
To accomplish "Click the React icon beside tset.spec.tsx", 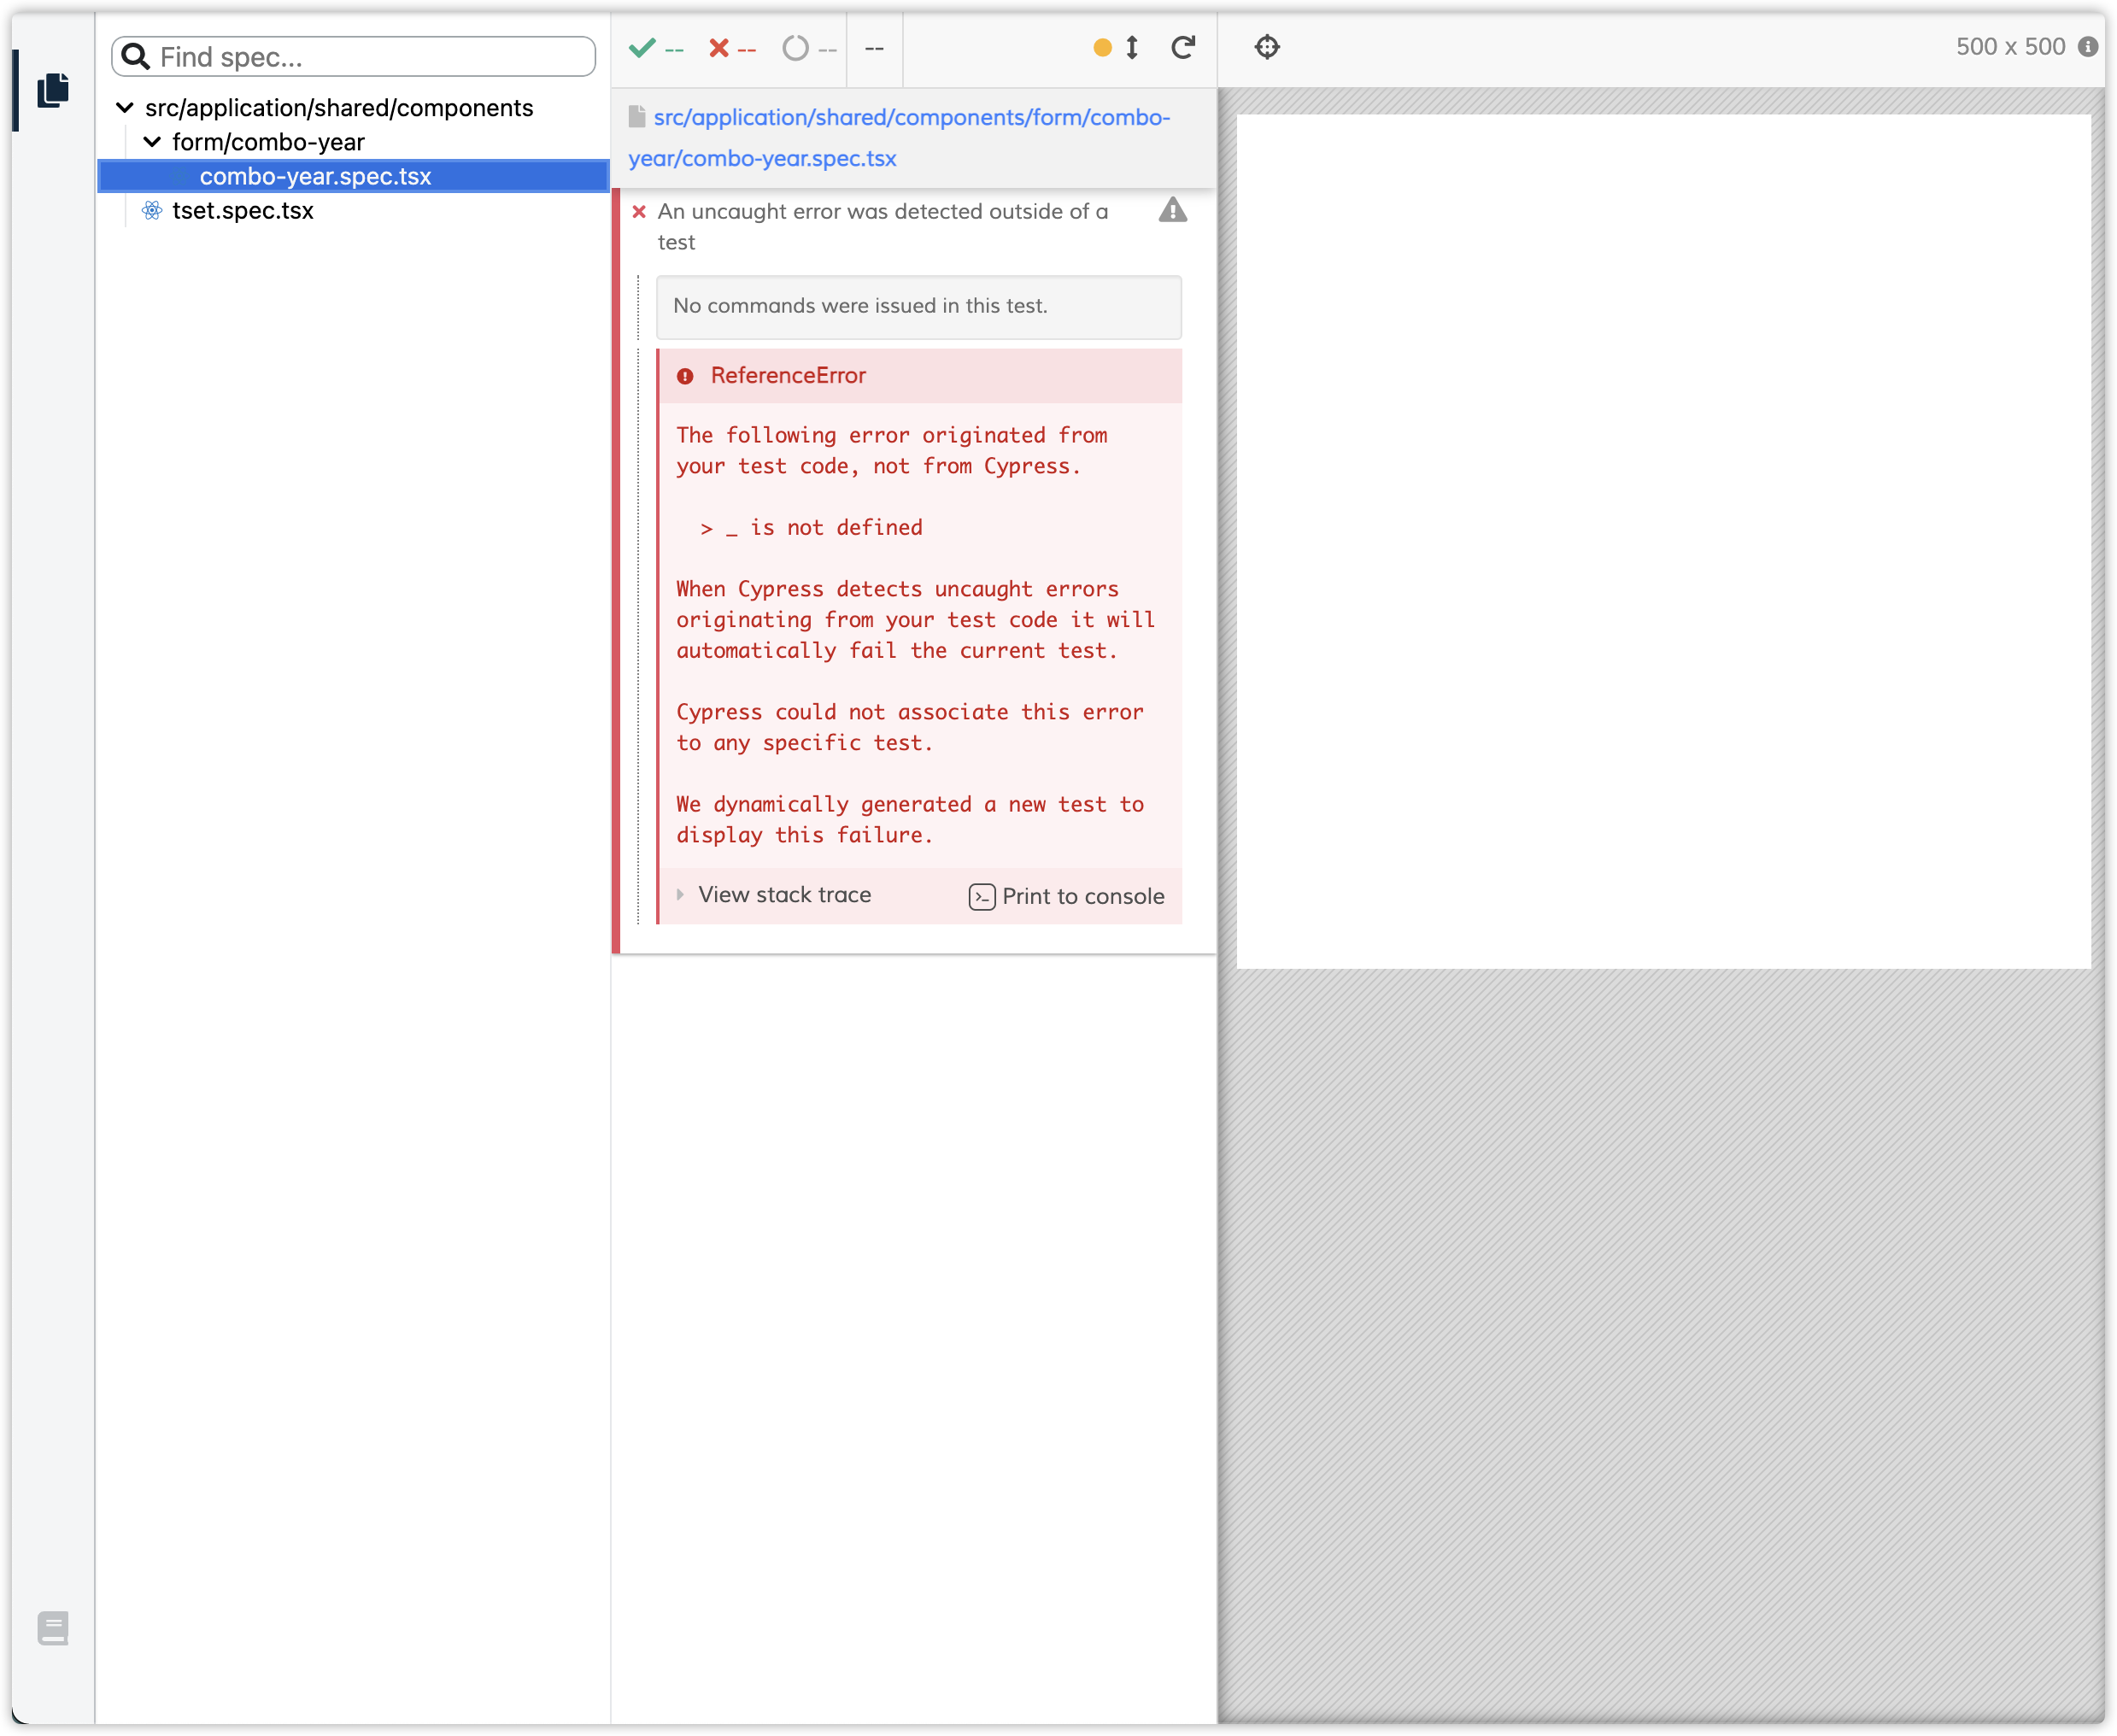I will pyautogui.click(x=152, y=210).
